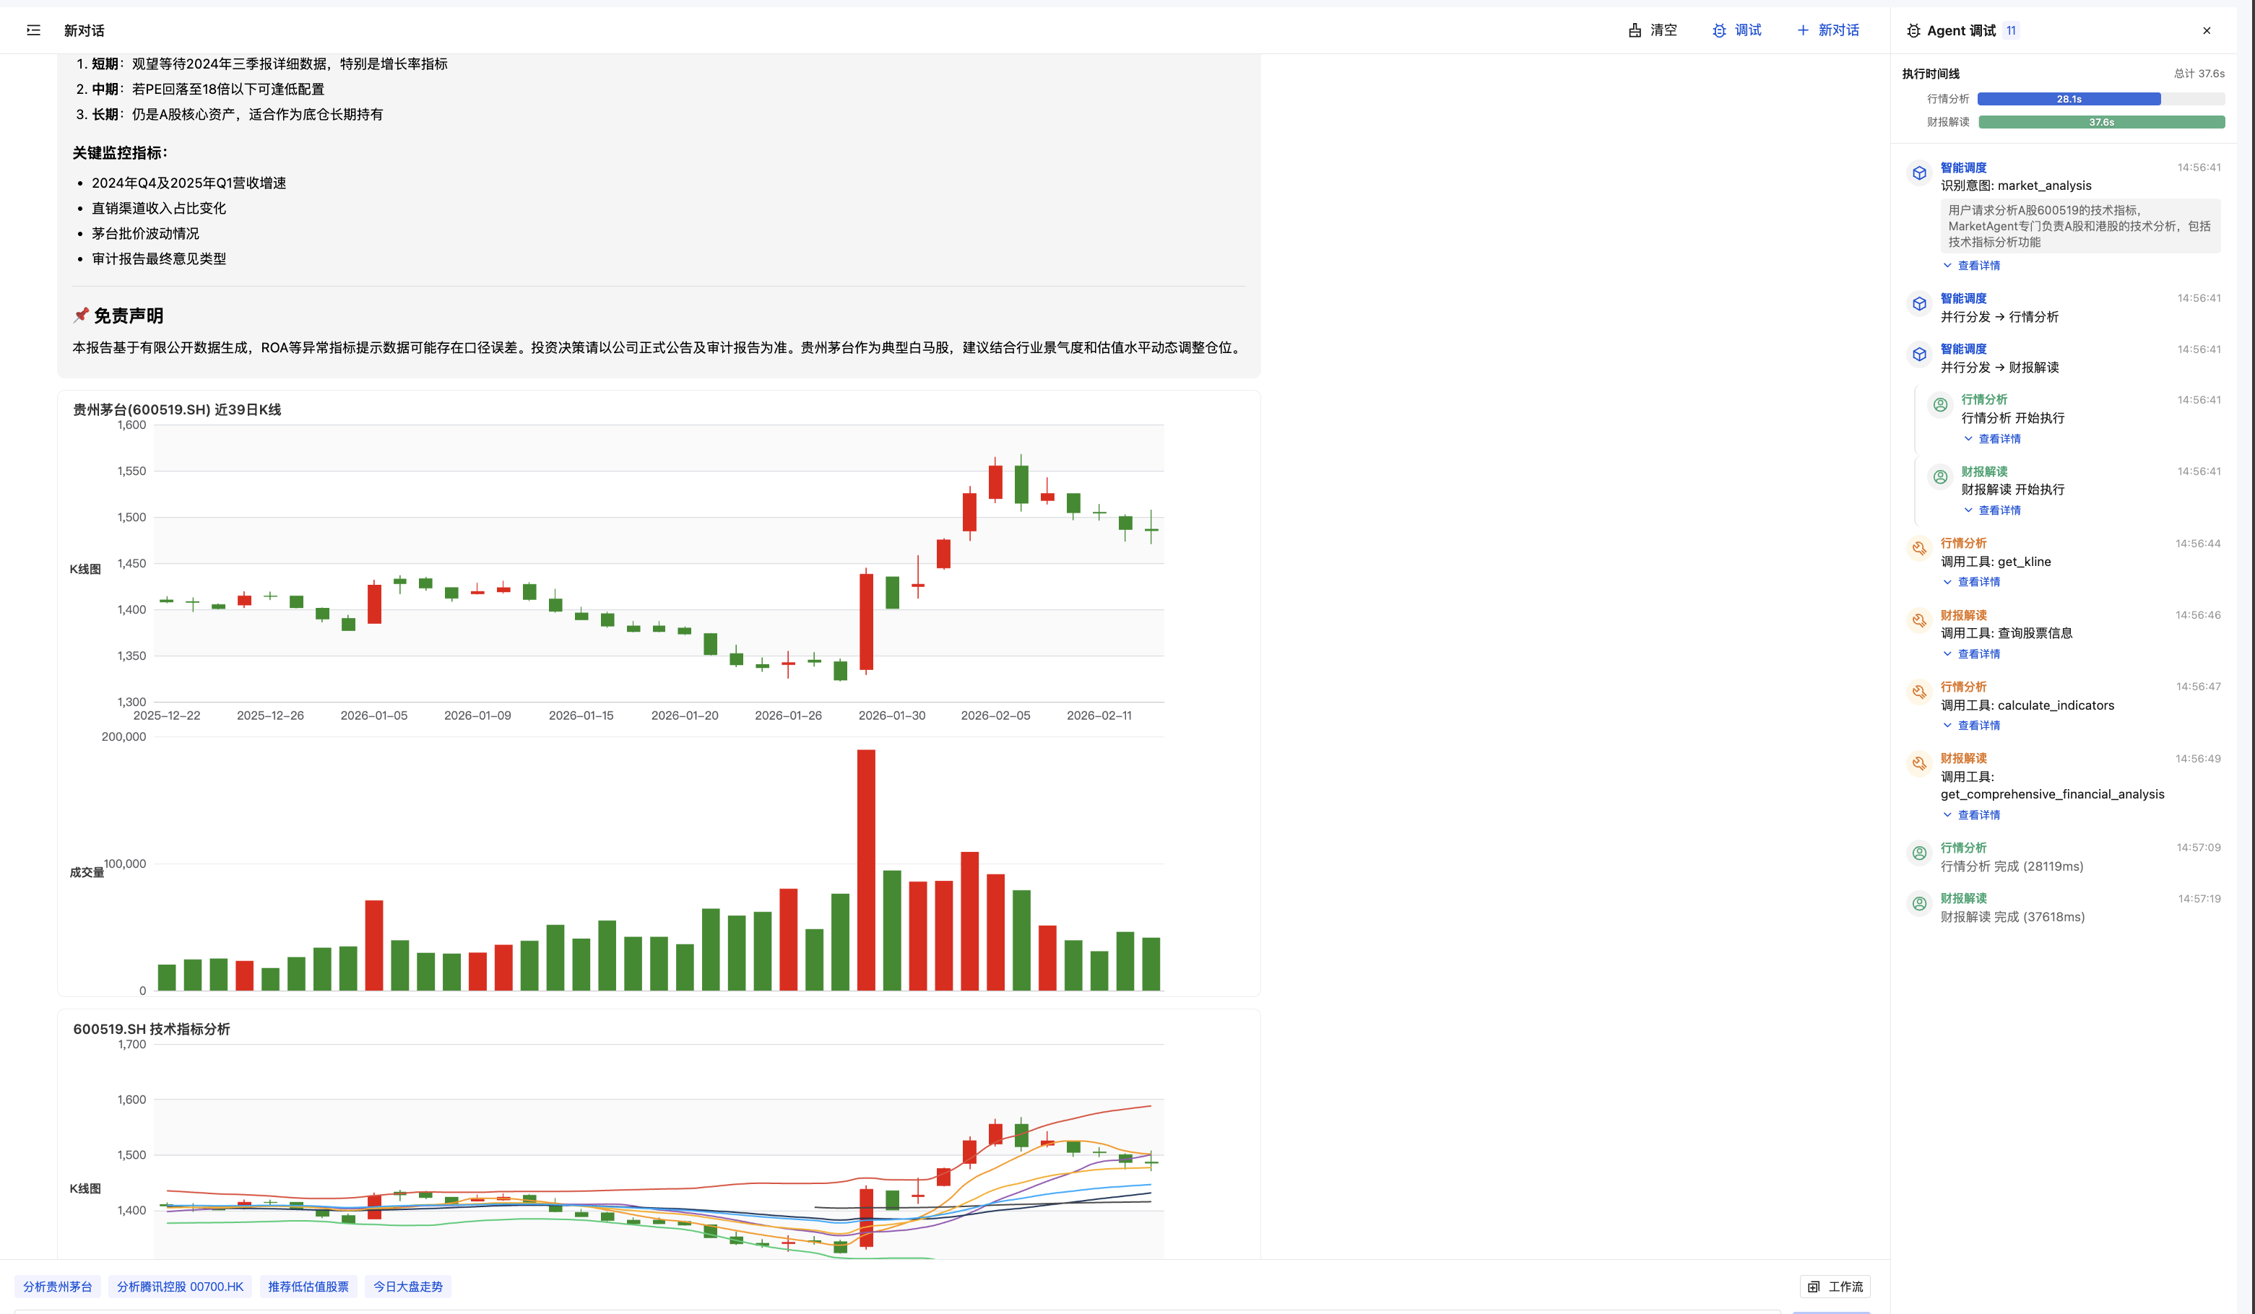This screenshot has height=1314, width=2255.
Task: Click the agent icon for 行情分析 开始执行
Action: coord(1940,405)
